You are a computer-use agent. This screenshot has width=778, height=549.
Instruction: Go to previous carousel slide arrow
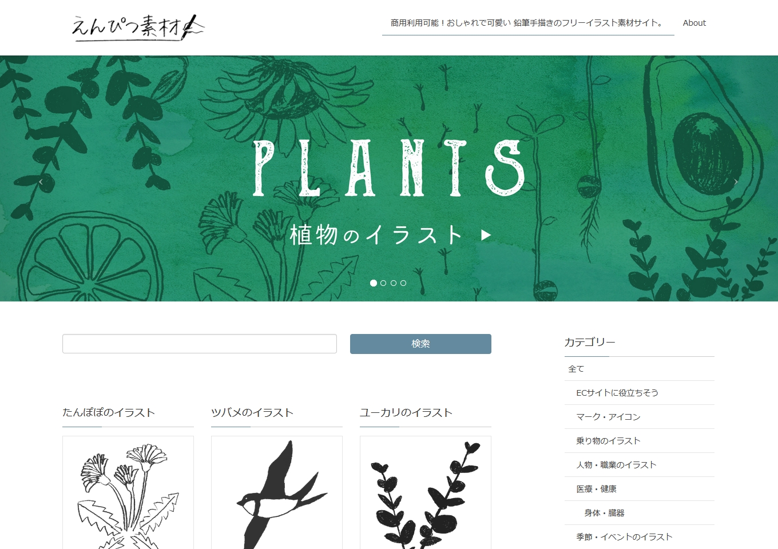(41, 182)
